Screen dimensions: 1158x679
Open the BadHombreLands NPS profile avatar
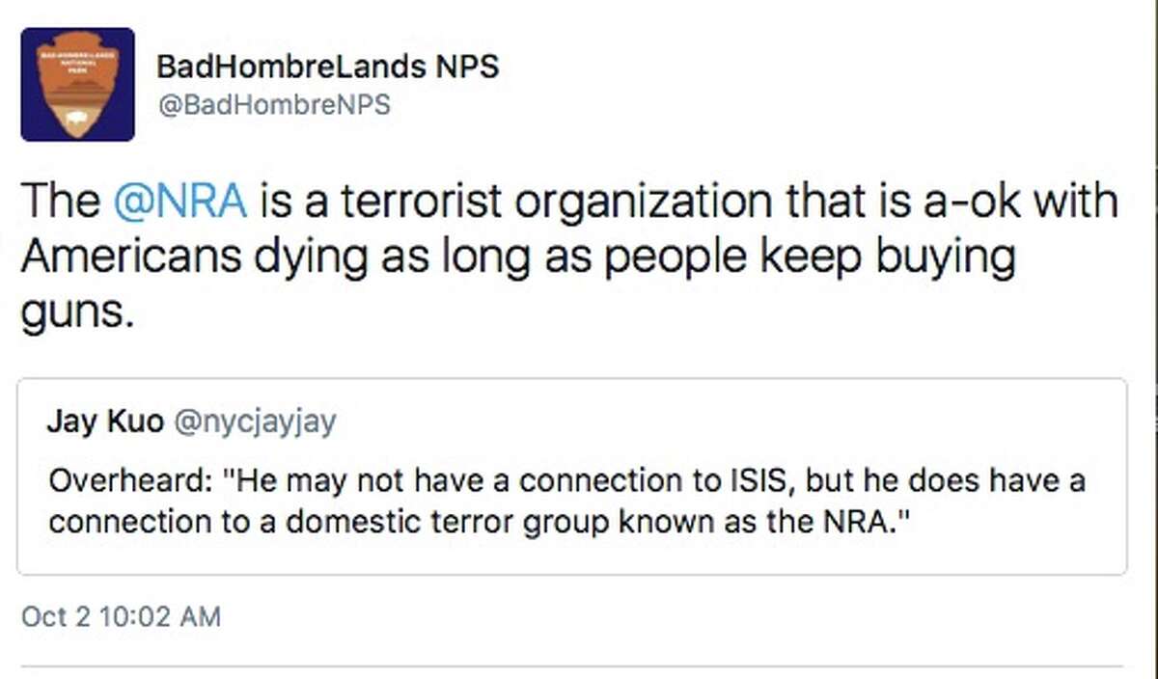pyautogui.click(x=77, y=84)
